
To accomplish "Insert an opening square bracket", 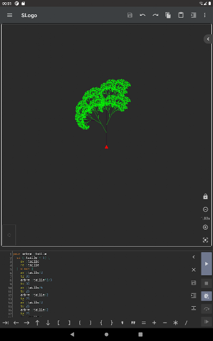I will click(x=58, y=323).
